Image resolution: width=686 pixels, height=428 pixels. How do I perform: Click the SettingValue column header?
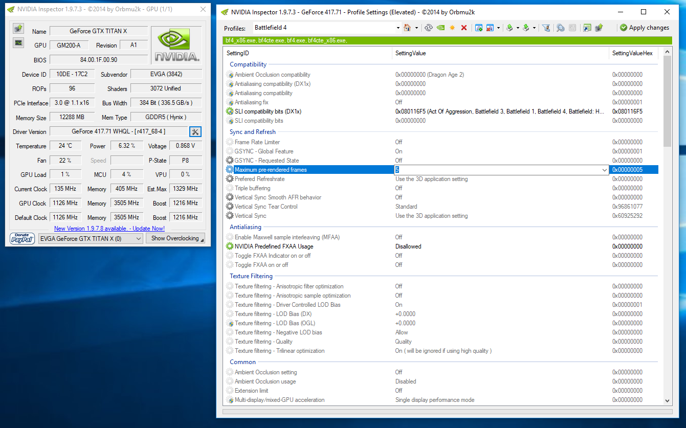click(501, 53)
